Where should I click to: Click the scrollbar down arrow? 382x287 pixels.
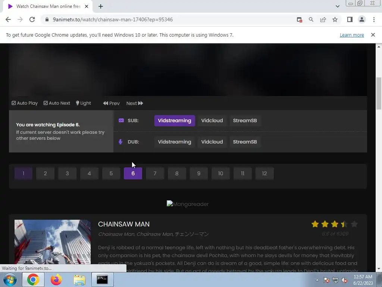(x=379, y=269)
